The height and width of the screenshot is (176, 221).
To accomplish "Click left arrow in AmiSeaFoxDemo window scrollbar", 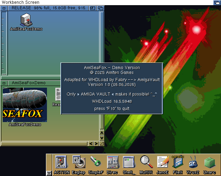I will coord(91,144).
